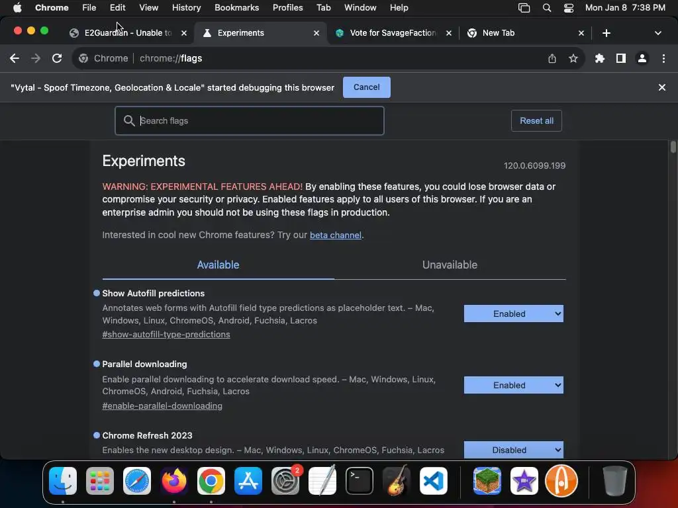Viewport: 678px width, 508px height.
Task: Open the Bookmarks menu
Action: click(x=236, y=8)
